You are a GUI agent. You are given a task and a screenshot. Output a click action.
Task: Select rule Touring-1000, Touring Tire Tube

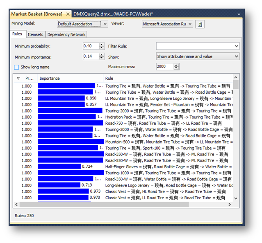pyautogui.click(x=124, y=173)
